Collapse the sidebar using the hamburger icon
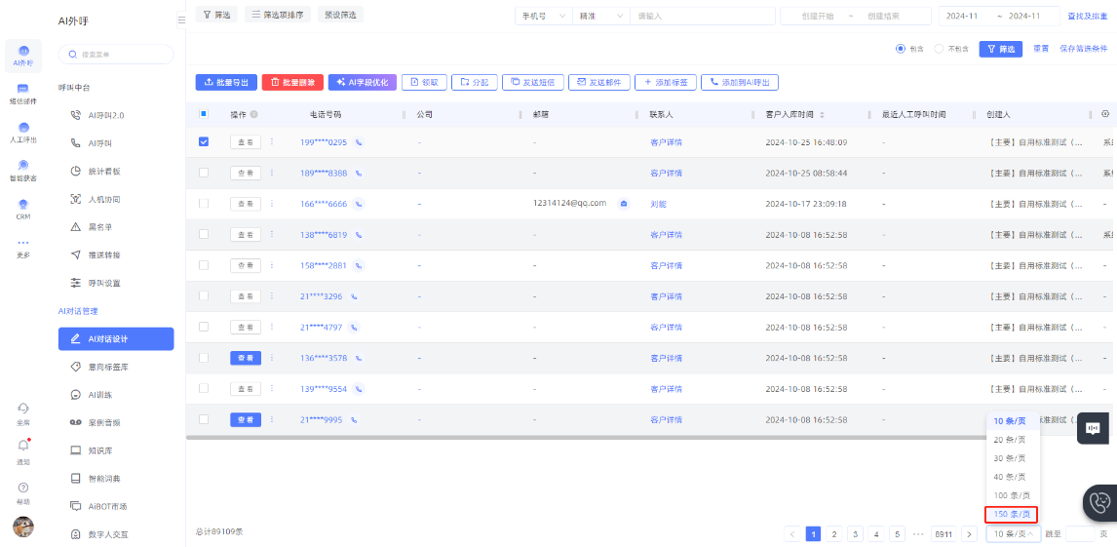The image size is (1117, 547). tap(181, 20)
